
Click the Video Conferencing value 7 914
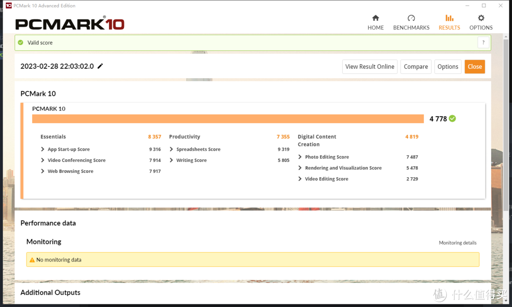155,160
